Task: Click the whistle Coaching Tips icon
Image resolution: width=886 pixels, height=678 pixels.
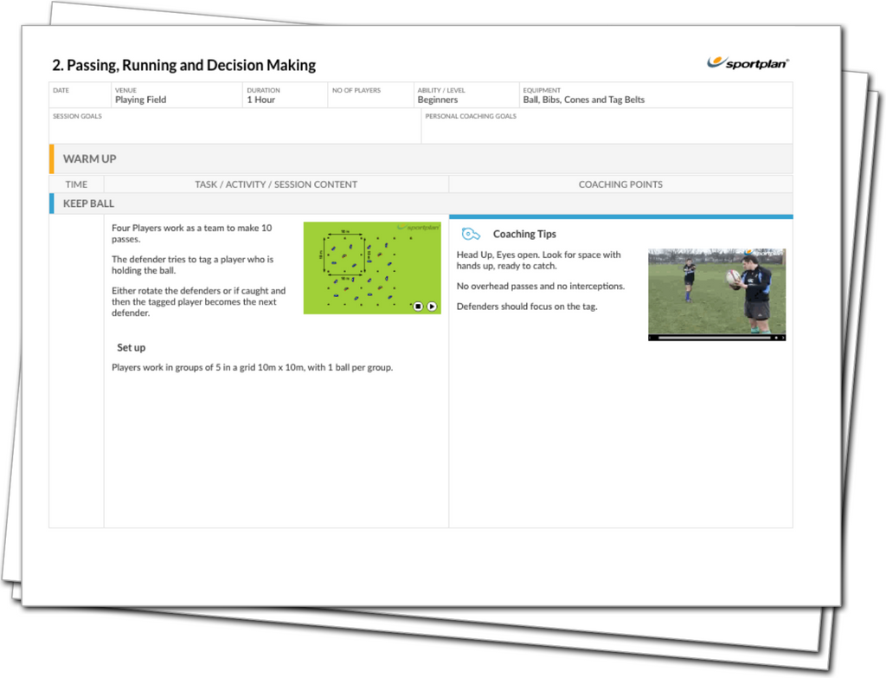Action: click(x=470, y=234)
